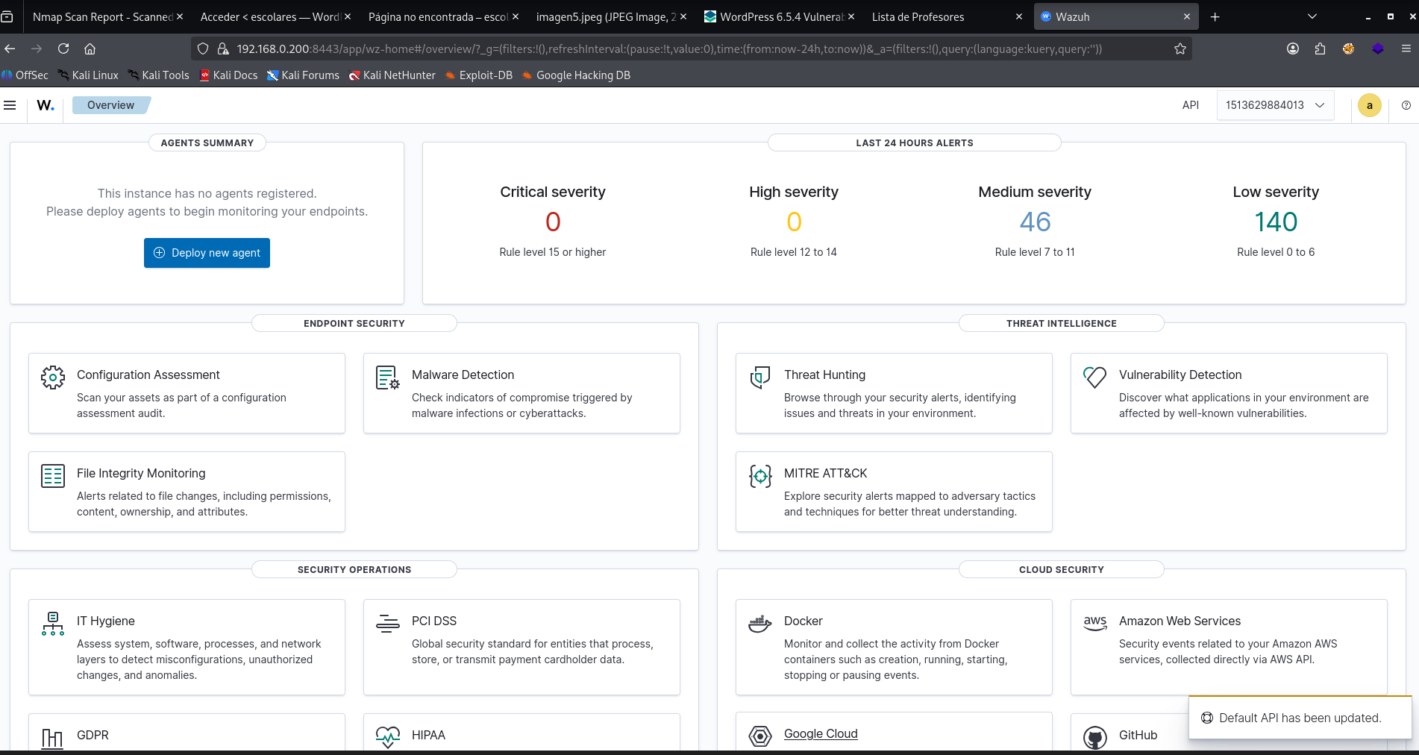The width and height of the screenshot is (1419, 755).
Task: Click the Deploy new agent button
Action: tap(207, 253)
